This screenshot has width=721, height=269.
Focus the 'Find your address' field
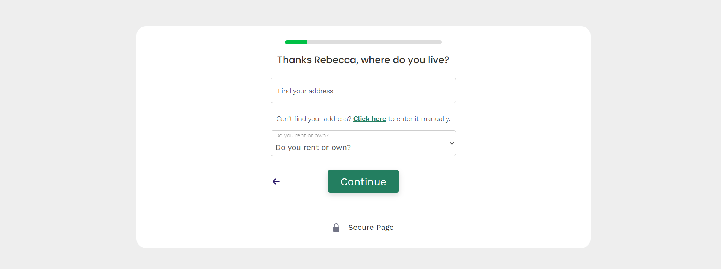363,91
